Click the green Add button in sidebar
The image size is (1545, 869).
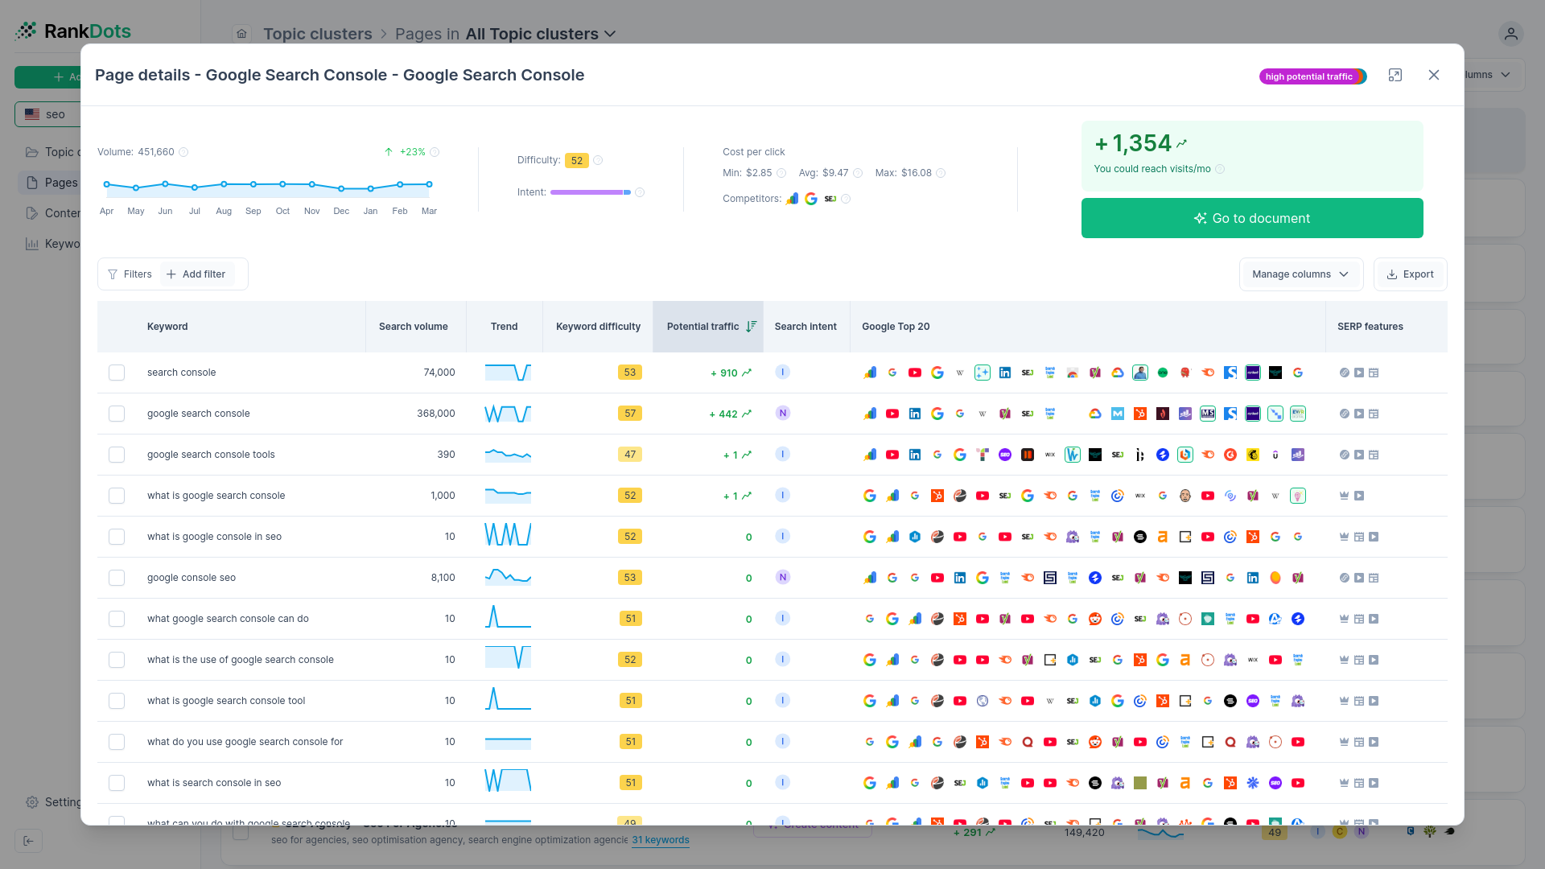(48, 77)
